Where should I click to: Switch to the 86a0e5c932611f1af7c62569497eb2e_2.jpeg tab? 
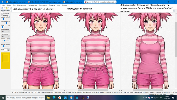click(44, 2)
